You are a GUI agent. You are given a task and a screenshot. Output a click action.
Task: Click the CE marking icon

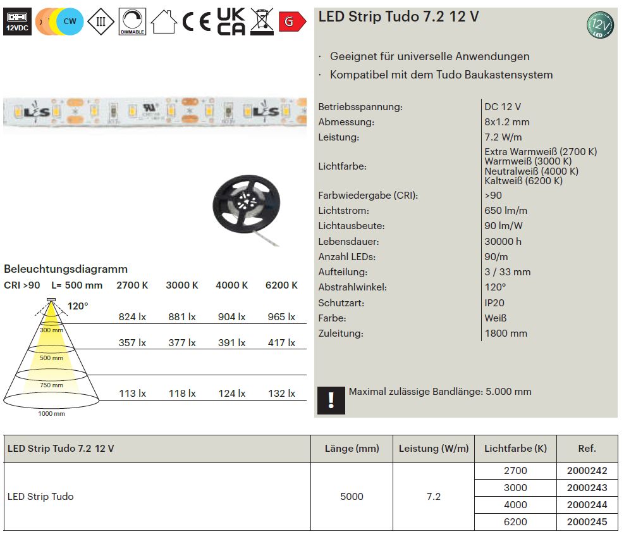197,22
